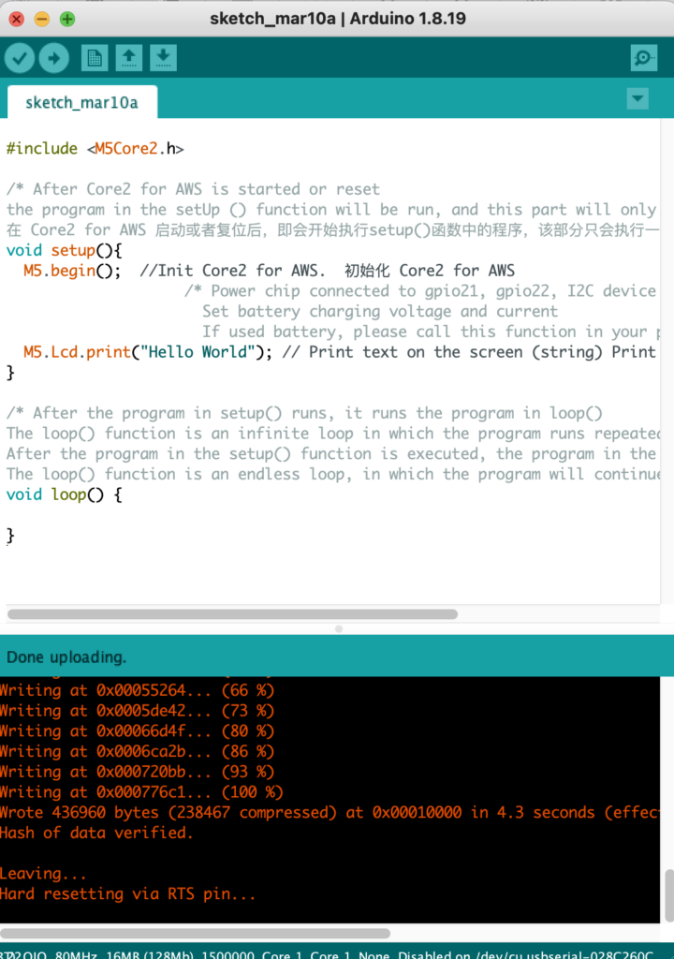Click the 'Writing at 0x000776c1... (100 %)' line
The width and height of the screenshot is (674, 959).
pyautogui.click(x=141, y=792)
